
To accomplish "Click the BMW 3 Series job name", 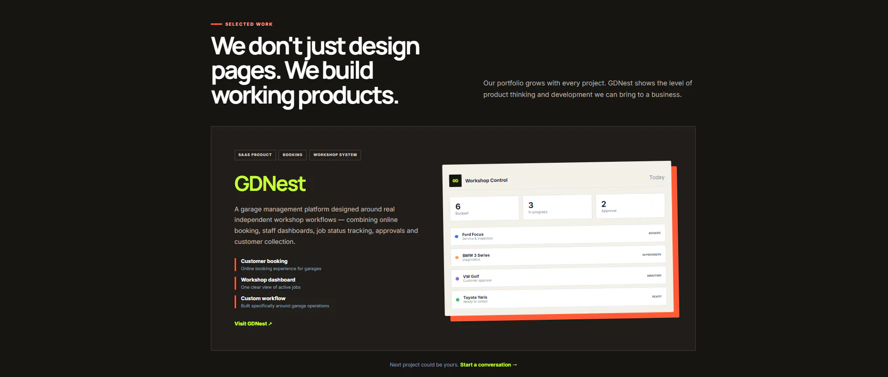I will [x=476, y=255].
